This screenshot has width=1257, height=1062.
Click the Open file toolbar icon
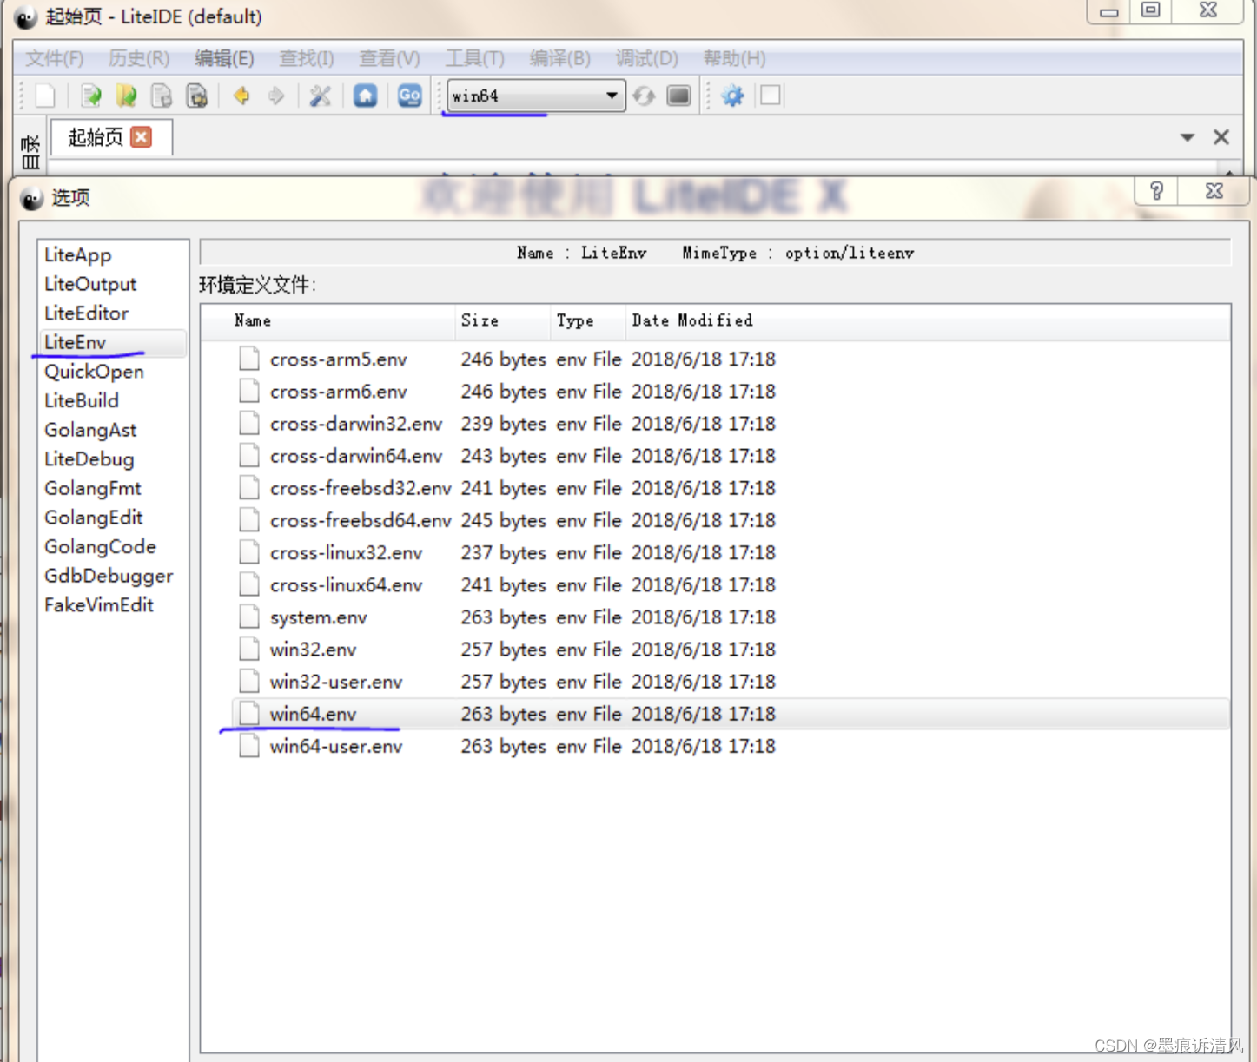click(x=91, y=96)
